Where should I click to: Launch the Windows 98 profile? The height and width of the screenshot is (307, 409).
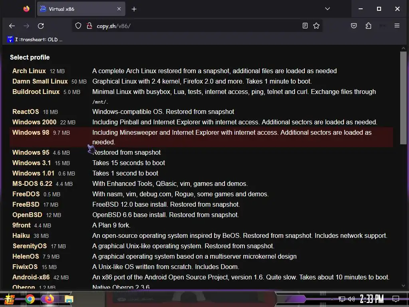pyautogui.click(x=31, y=133)
